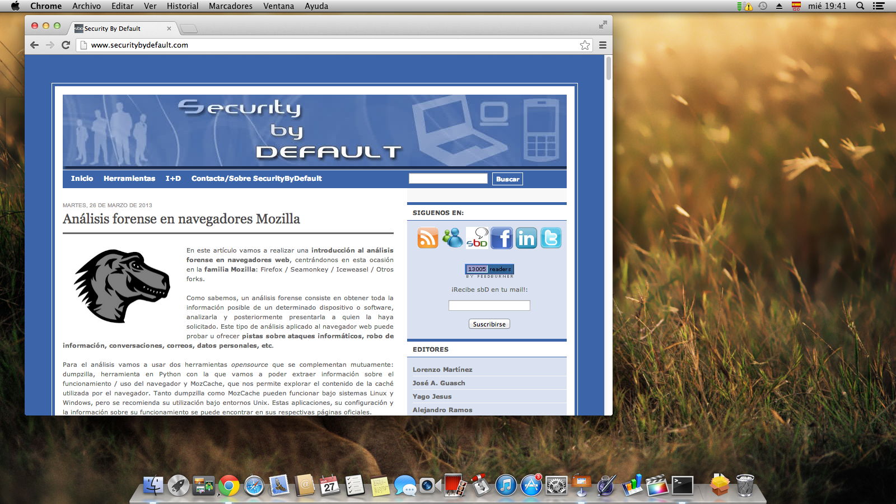Open editor José A. Guasch link
Screen dimensions: 896x504
[439, 383]
